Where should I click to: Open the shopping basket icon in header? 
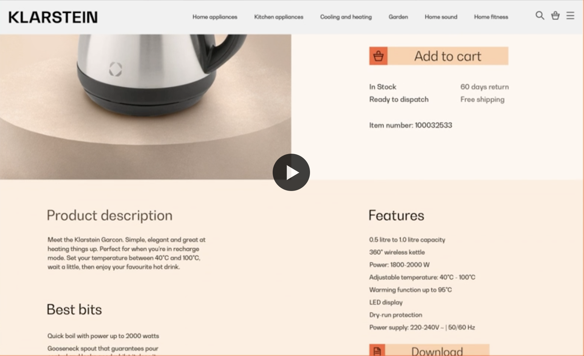(x=555, y=16)
